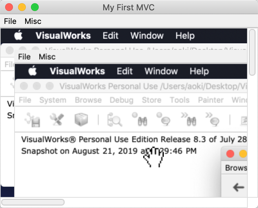Click the save image floppy disk toolbar icon
This screenshot has height=208, width=258.
33,120
